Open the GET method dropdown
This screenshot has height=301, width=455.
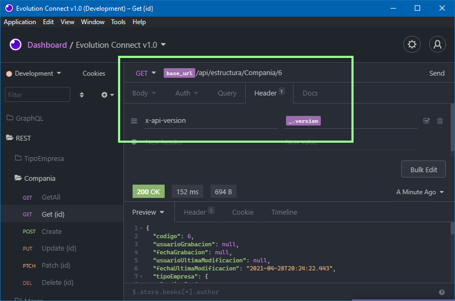pyautogui.click(x=145, y=73)
